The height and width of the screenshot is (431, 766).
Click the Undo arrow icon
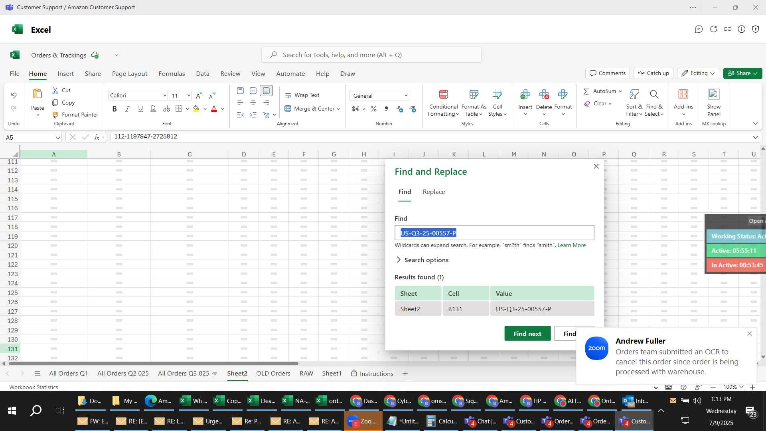coord(14,95)
